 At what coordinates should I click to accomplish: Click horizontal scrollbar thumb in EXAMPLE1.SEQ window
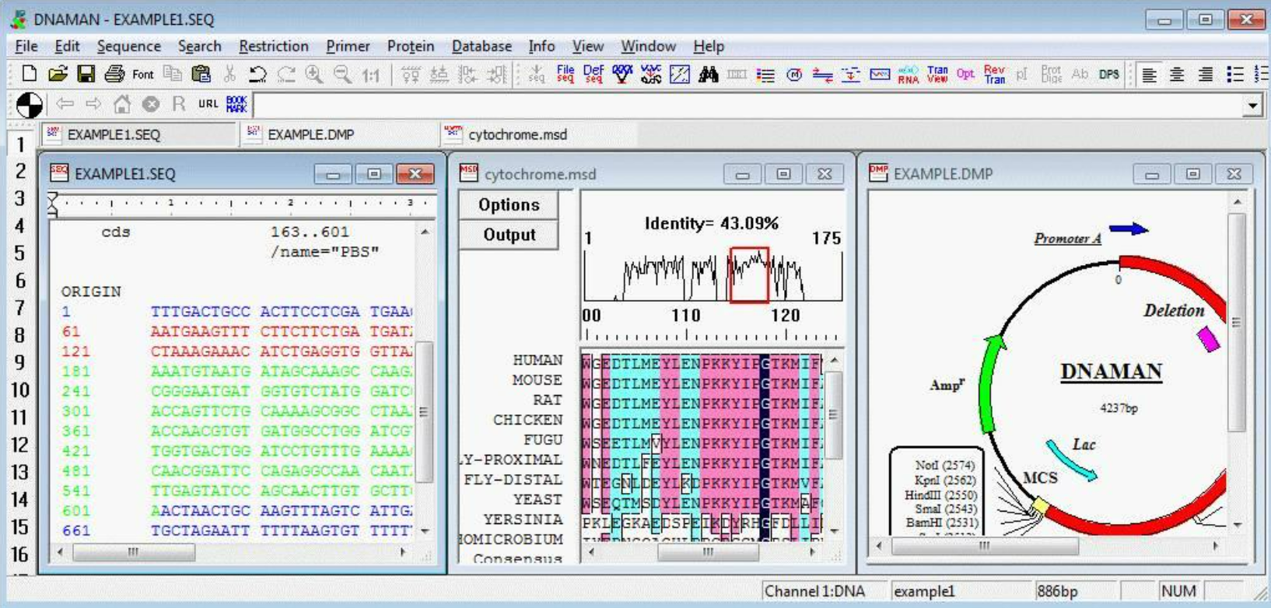click(133, 552)
